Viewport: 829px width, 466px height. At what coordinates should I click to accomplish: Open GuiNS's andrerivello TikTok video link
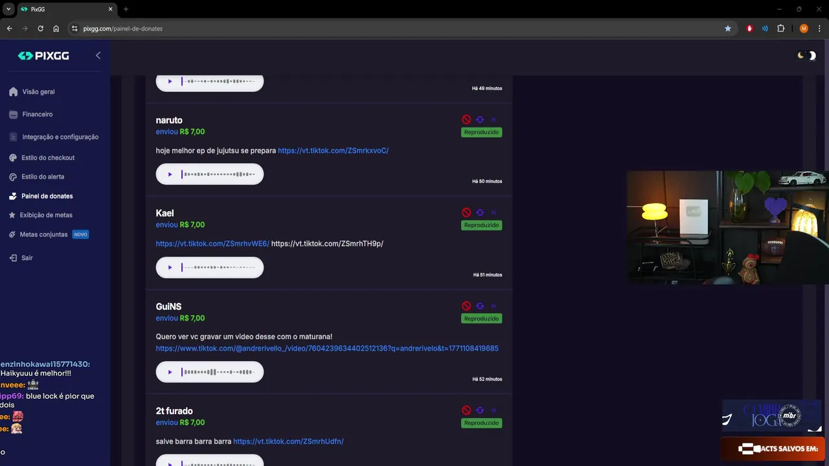327,348
